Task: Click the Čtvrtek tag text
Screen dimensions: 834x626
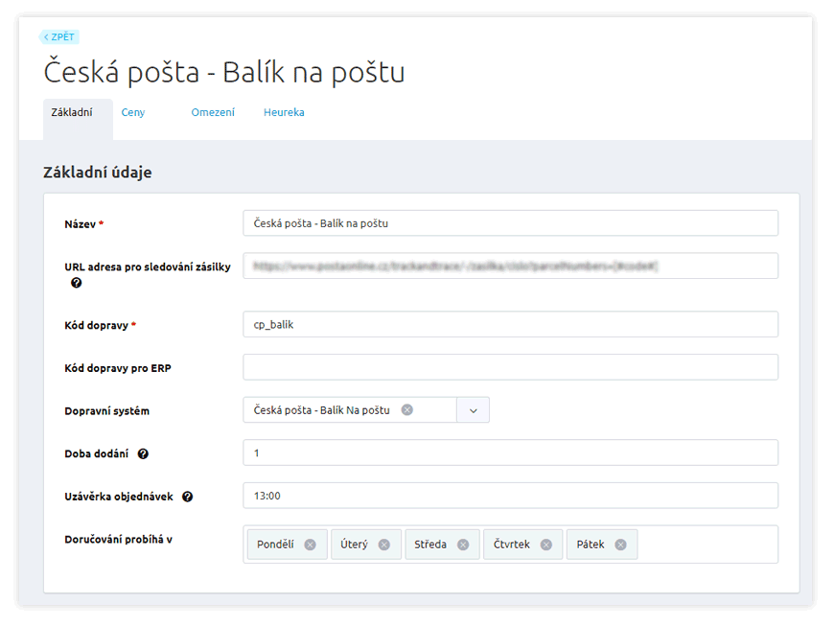Action: [x=512, y=545]
